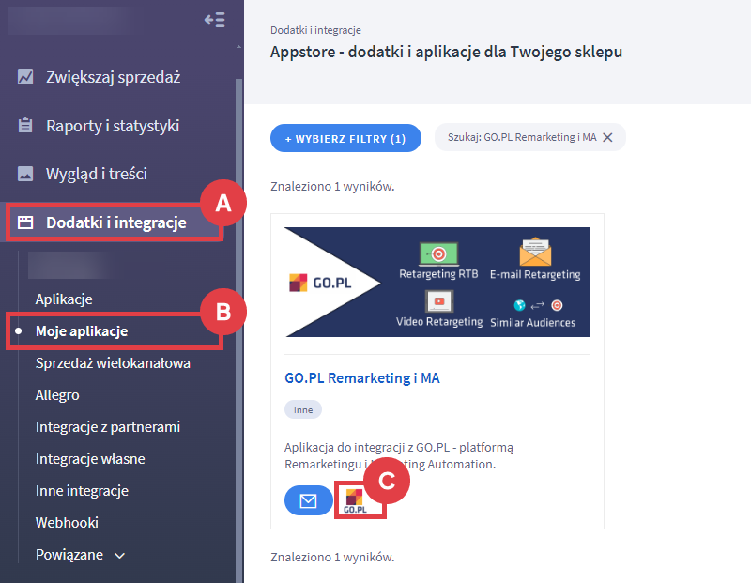Remove the GO.PL Remarketing search filter

pyautogui.click(x=607, y=137)
